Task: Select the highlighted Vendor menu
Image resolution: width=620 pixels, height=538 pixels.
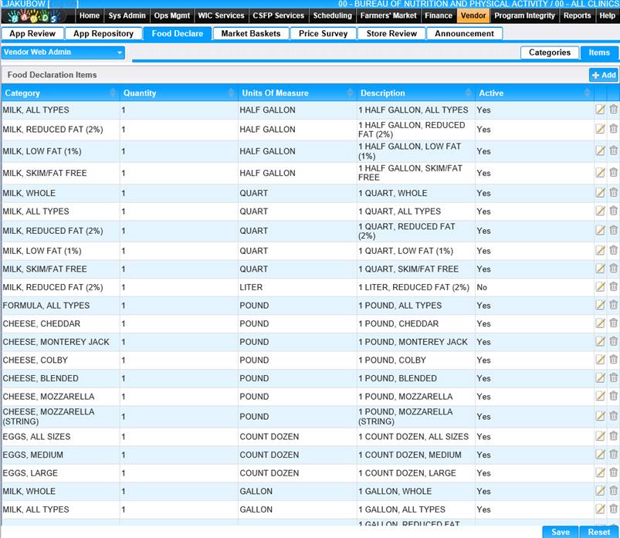Action: pyautogui.click(x=473, y=15)
